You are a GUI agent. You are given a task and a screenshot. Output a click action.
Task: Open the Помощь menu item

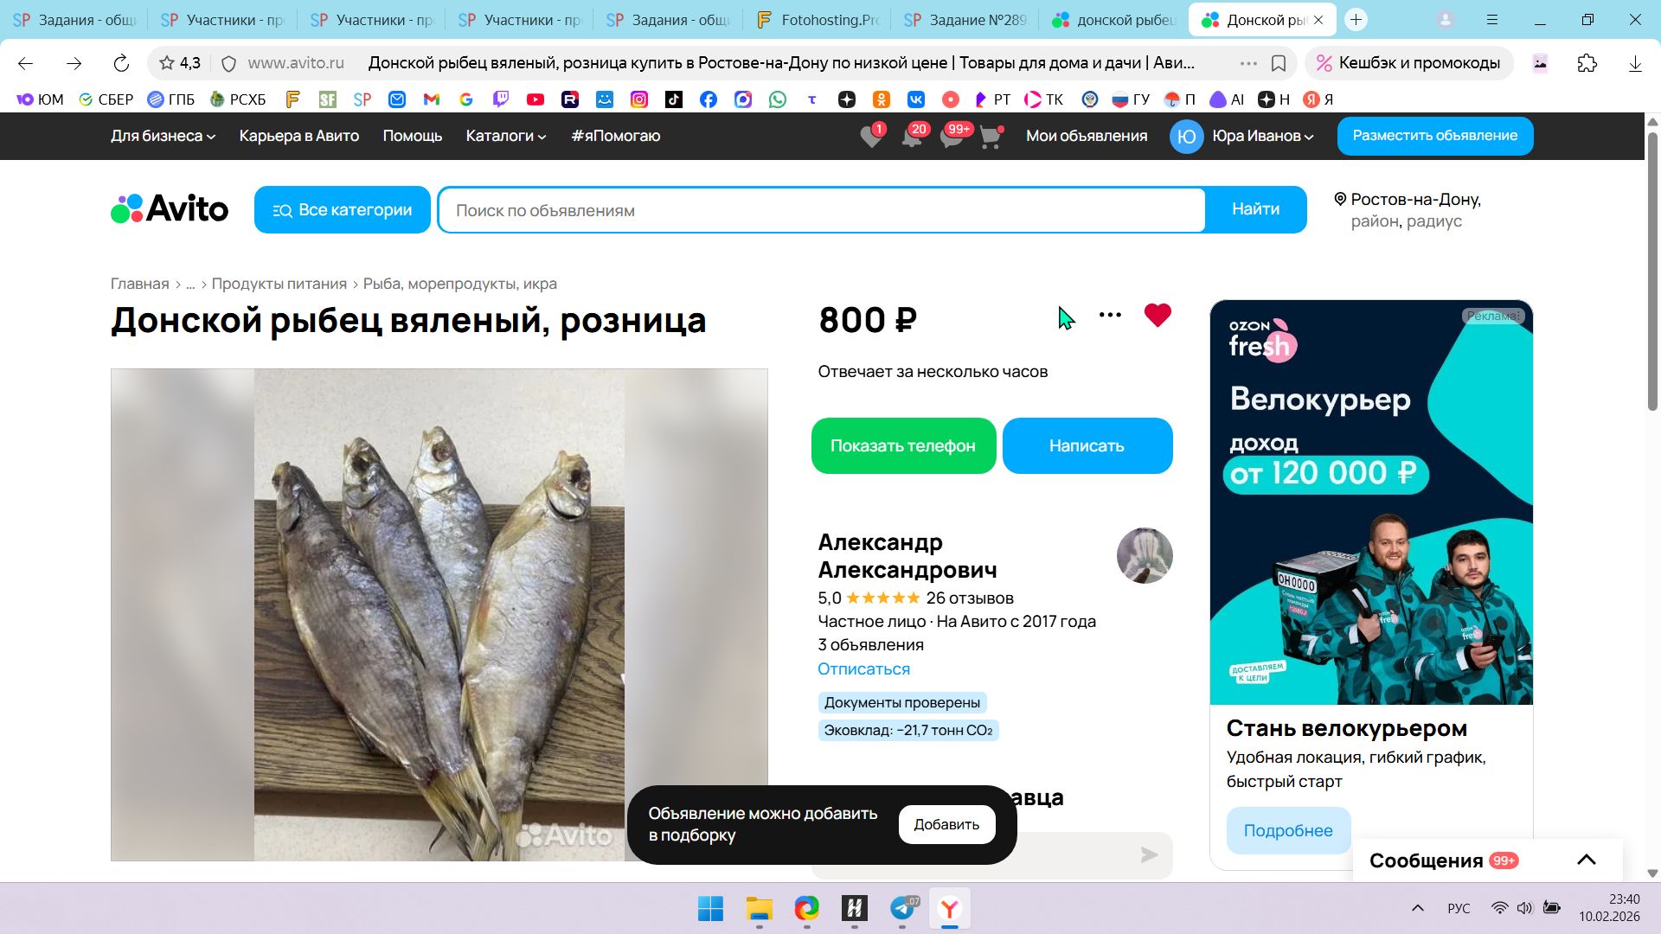[413, 136]
